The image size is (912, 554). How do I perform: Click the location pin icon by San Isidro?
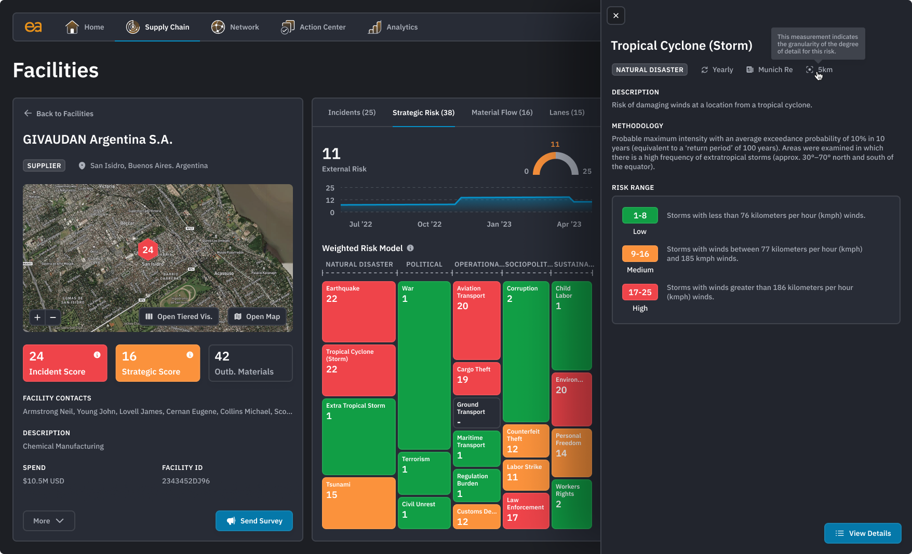pyautogui.click(x=82, y=165)
